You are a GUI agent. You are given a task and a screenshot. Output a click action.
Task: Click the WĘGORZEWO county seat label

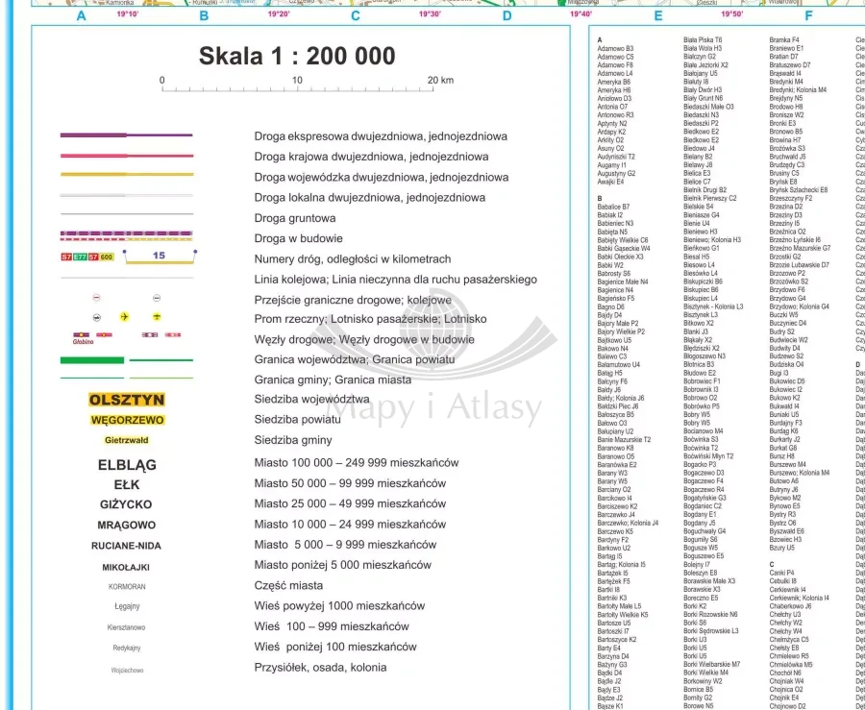point(127,420)
